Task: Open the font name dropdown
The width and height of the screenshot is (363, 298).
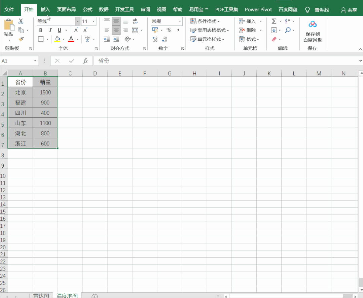Action: tap(78, 21)
